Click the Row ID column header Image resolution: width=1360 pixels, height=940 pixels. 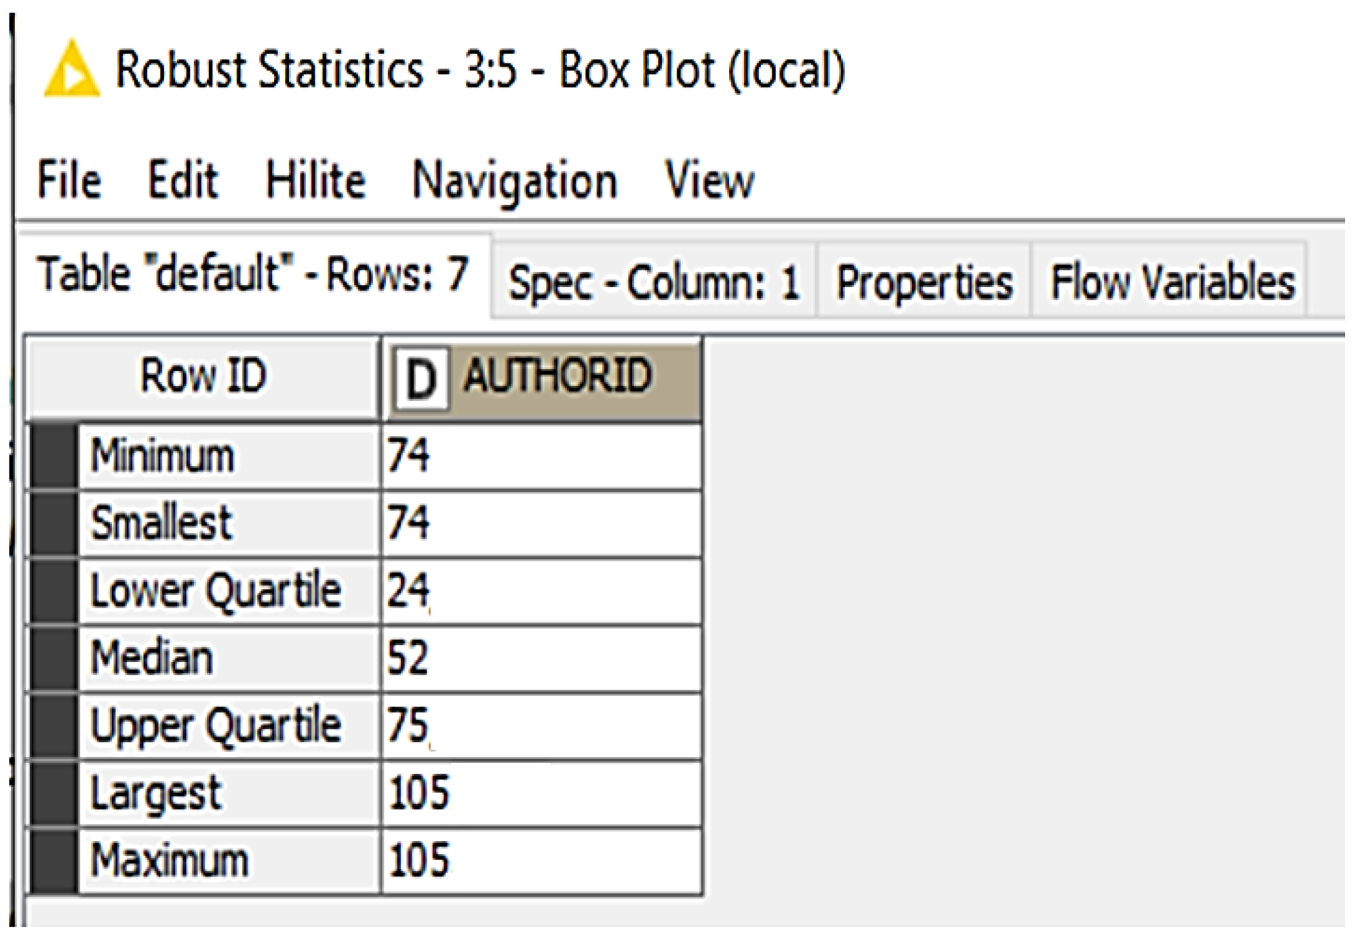[203, 376]
